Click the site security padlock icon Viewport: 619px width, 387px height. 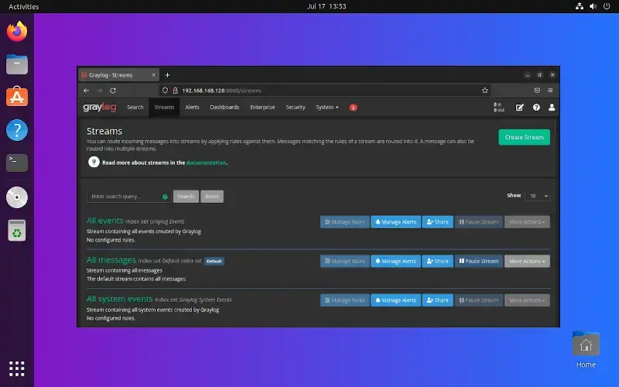pyautogui.click(x=176, y=91)
